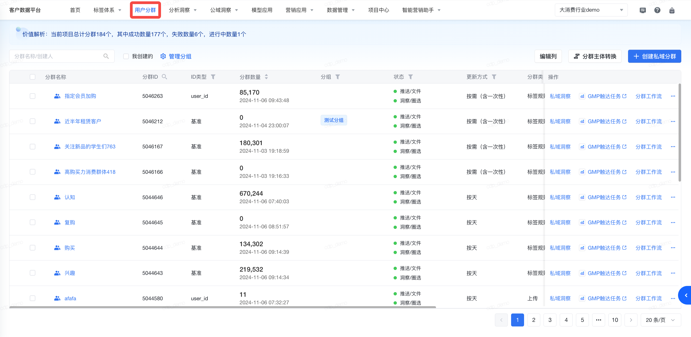
Task: Select the checkbox for 近半年租赁客户
Action: coord(33,121)
